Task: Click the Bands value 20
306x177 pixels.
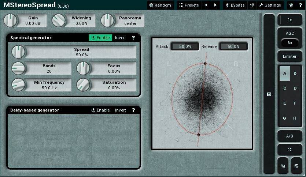Action: click(49, 71)
